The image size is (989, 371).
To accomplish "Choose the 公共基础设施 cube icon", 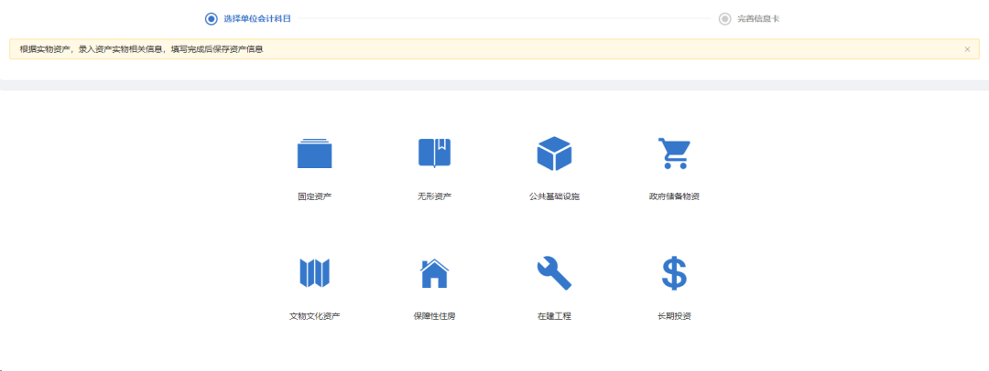I will (554, 154).
